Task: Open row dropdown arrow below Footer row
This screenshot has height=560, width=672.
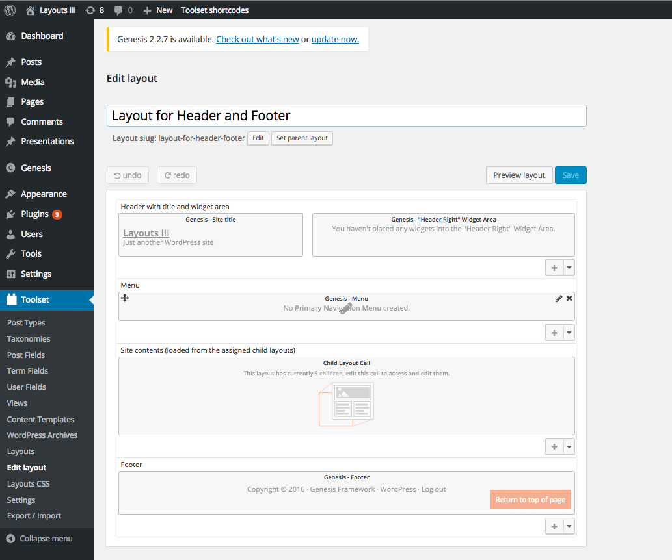Action: [x=569, y=526]
